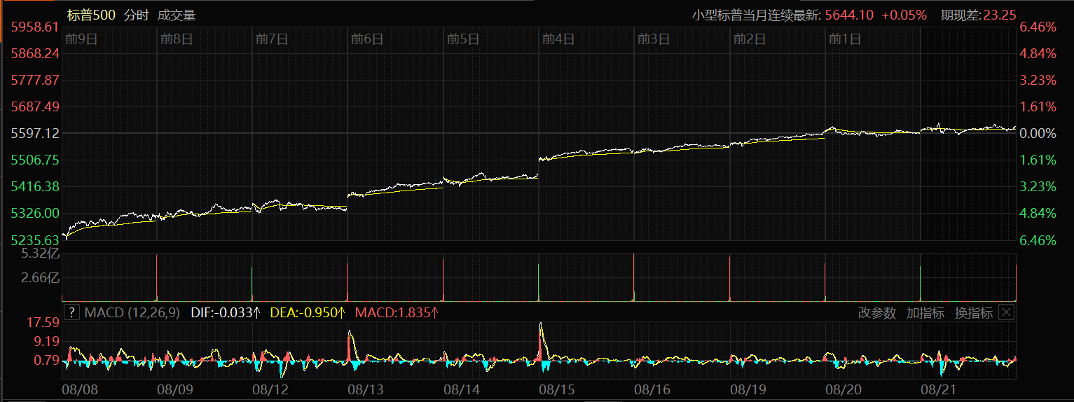The width and height of the screenshot is (1074, 402).
Task: Open the MACD (12,26,9) indicator label
Action: pyautogui.click(x=132, y=312)
